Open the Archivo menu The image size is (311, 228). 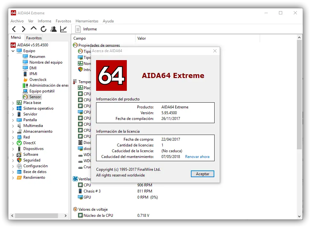pos(17,21)
